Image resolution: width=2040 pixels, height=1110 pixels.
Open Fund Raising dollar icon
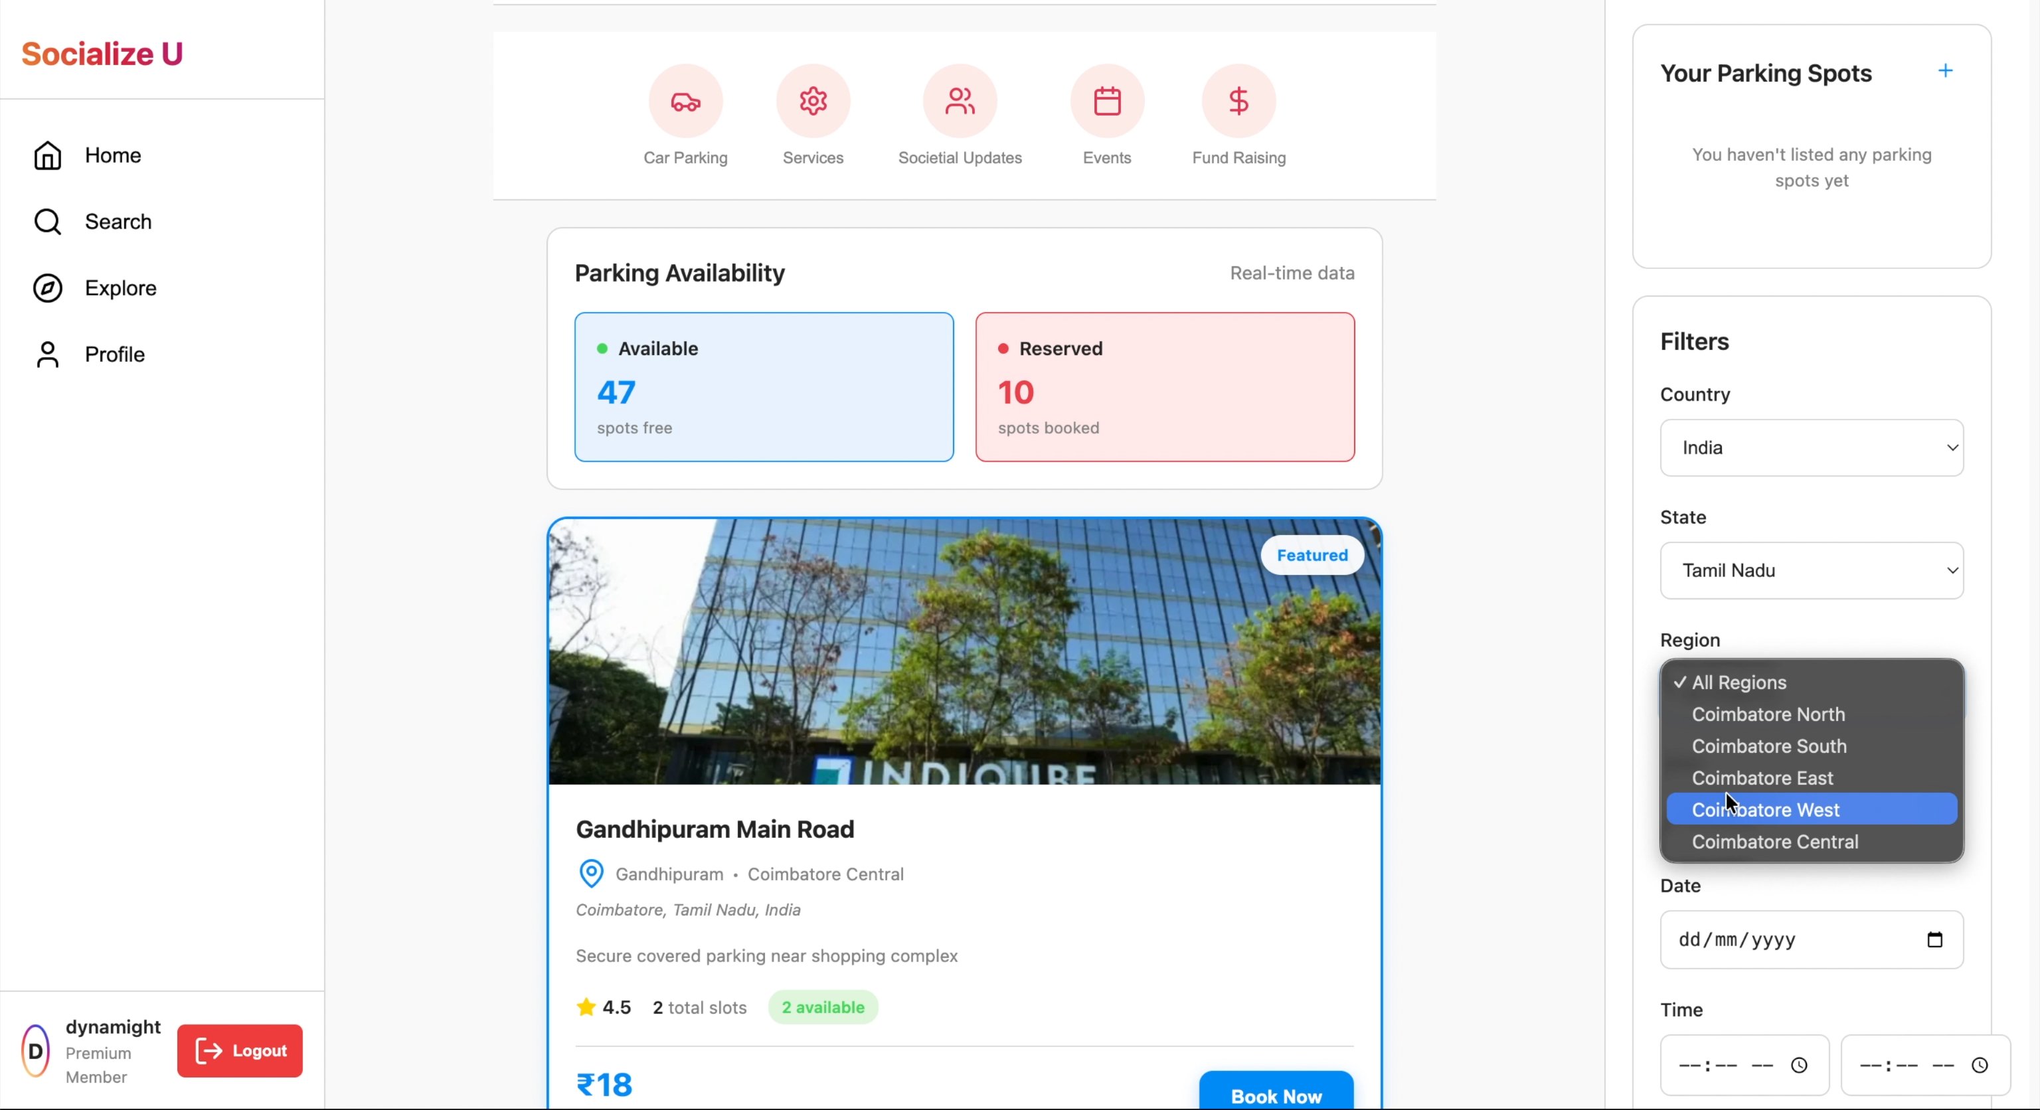[1238, 102]
